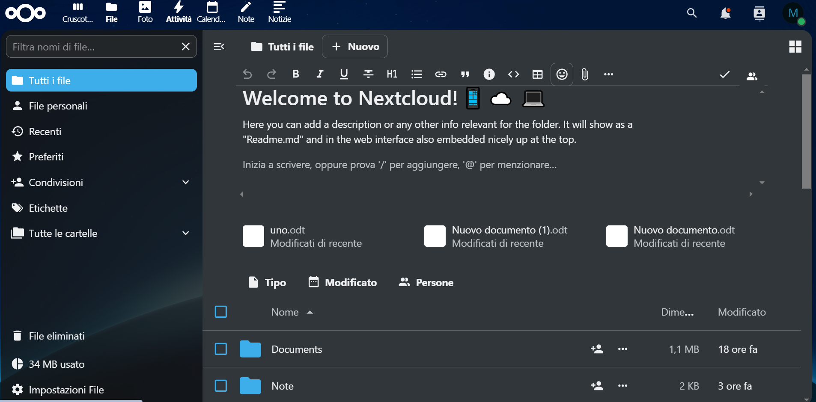The image size is (816, 402).
Task: Select the Documents folder checkbox
Action: pyautogui.click(x=221, y=349)
